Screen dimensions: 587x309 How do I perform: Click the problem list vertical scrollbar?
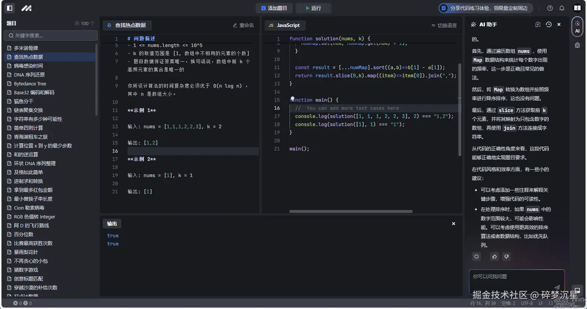(x=96, y=79)
